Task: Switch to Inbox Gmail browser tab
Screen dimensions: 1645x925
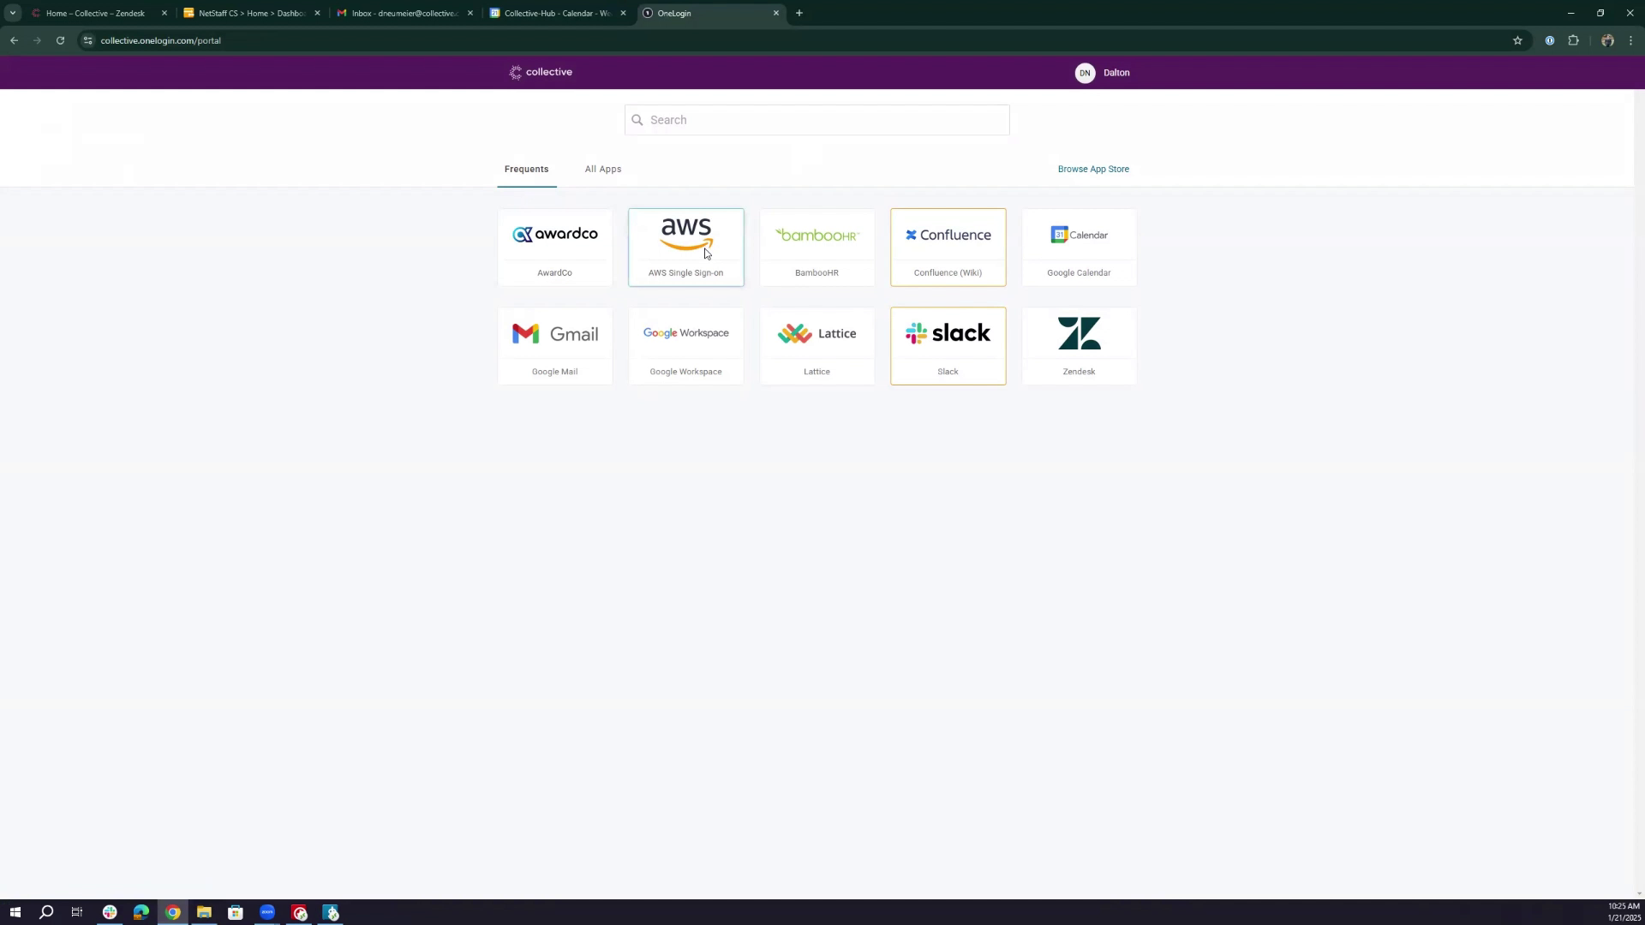Action: 404,13
